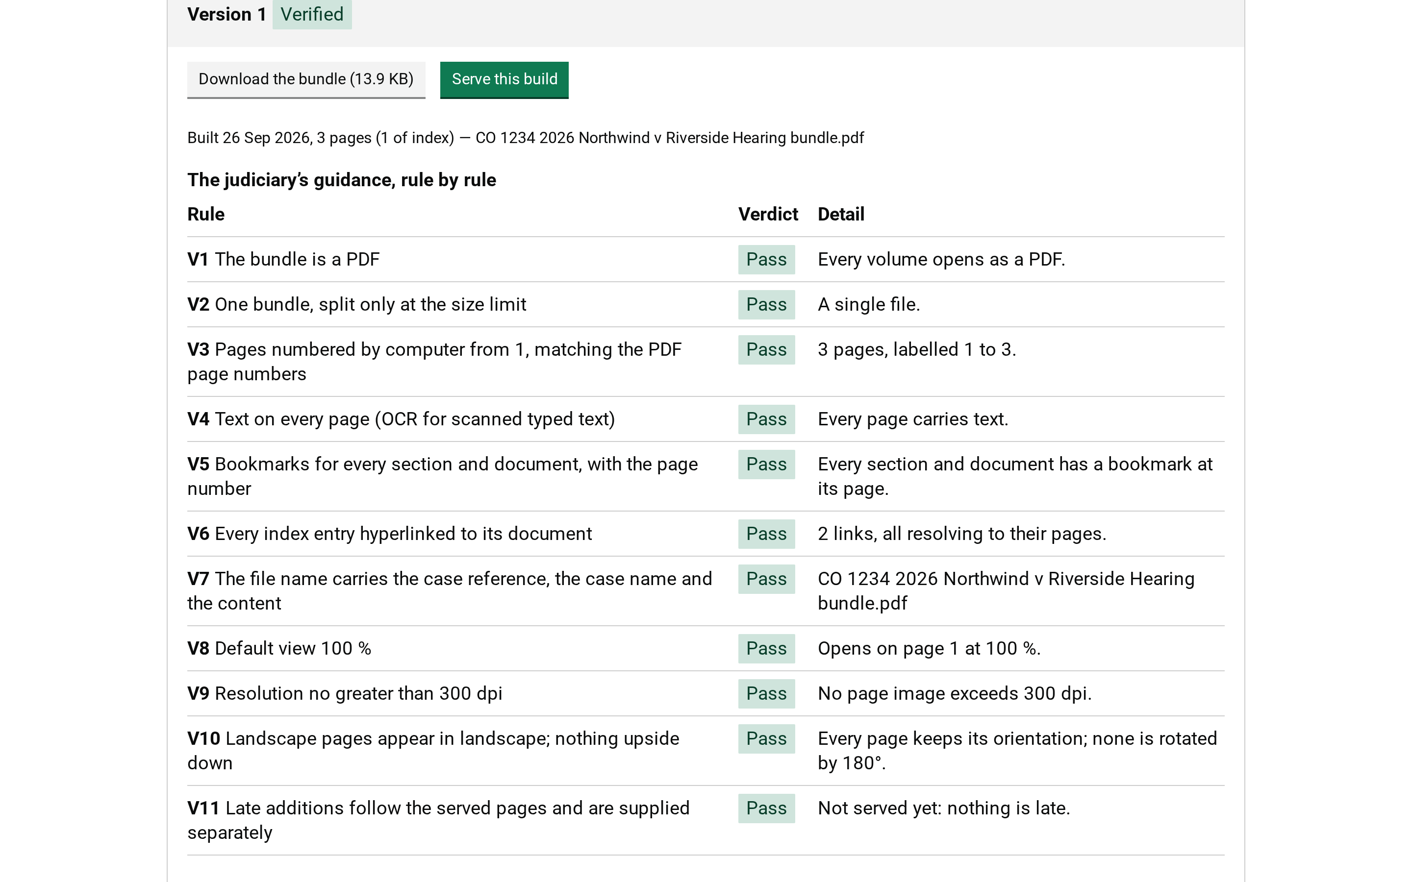The image size is (1412, 882).
Task: Select rule V10 Landscape pages appear in landscape
Action: (x=433, y=751)
